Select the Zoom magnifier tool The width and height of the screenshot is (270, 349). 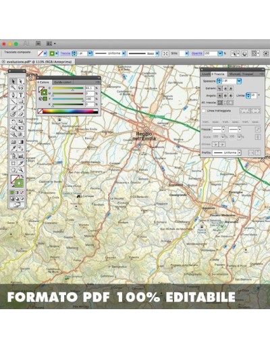[x=21, y=169]
